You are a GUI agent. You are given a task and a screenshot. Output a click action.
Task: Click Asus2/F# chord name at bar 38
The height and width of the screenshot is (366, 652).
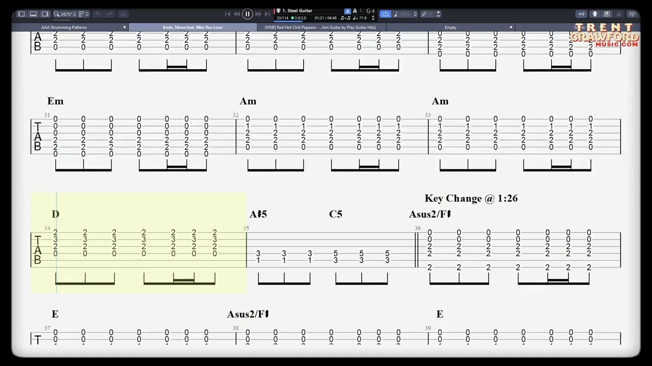point(248,314)
